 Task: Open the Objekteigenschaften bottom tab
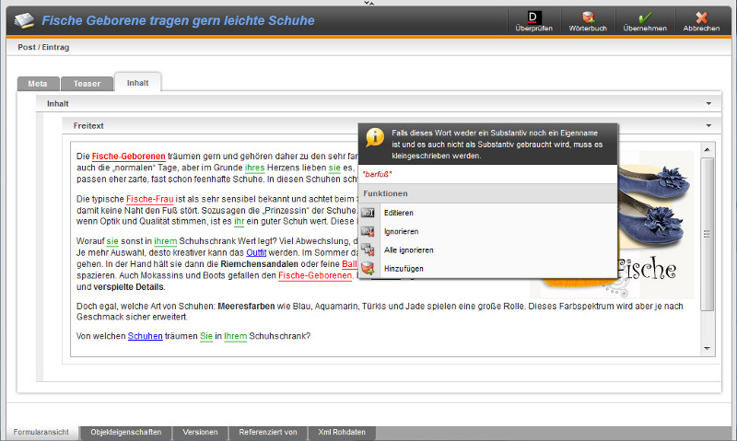[126, 432]
